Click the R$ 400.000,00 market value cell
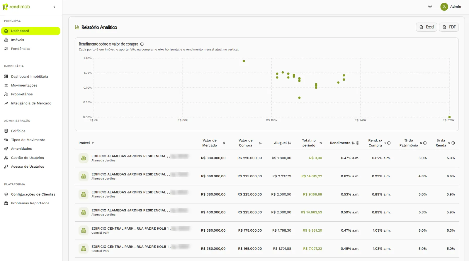Image resolution: width=469 pixels, height=261 pixels. point(213,212)
